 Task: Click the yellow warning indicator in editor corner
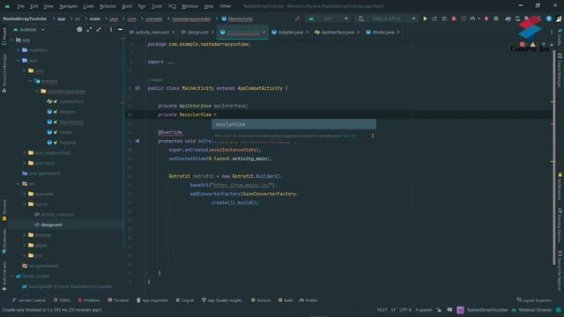pos(532,45)
